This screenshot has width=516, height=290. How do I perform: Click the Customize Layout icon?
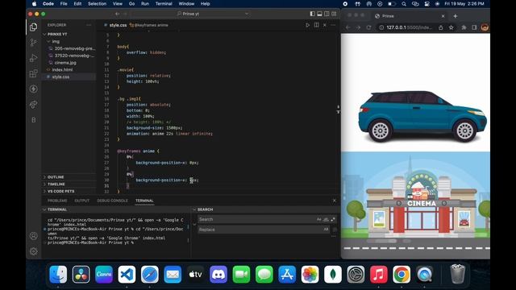(334, 14)
